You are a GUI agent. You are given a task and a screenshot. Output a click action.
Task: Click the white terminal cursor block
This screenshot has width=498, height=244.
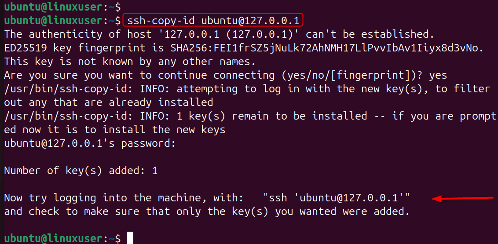click(x=130, y=238)
